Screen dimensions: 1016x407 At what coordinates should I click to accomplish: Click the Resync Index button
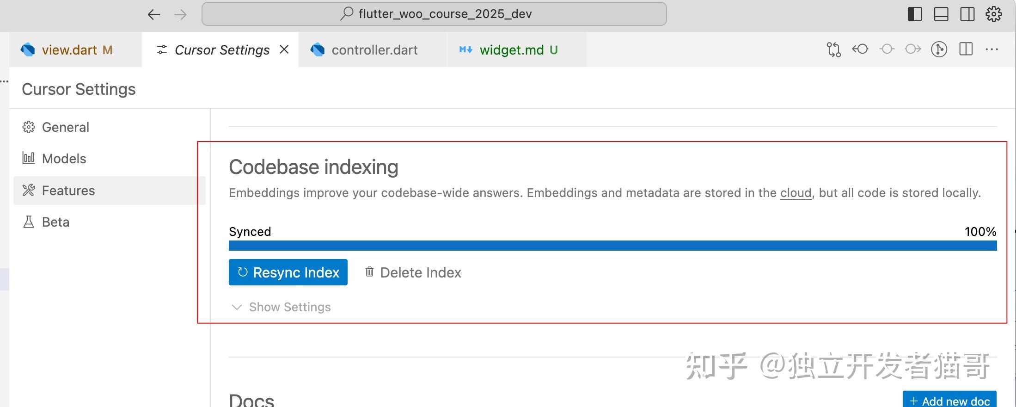(x=288, y=272)
